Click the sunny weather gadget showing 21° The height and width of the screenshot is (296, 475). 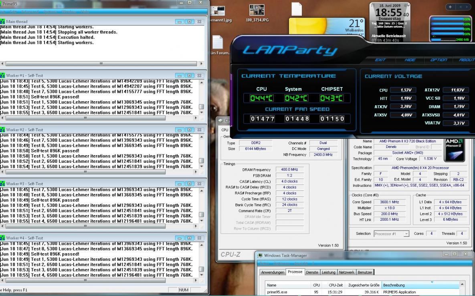[x=327, y=27]
